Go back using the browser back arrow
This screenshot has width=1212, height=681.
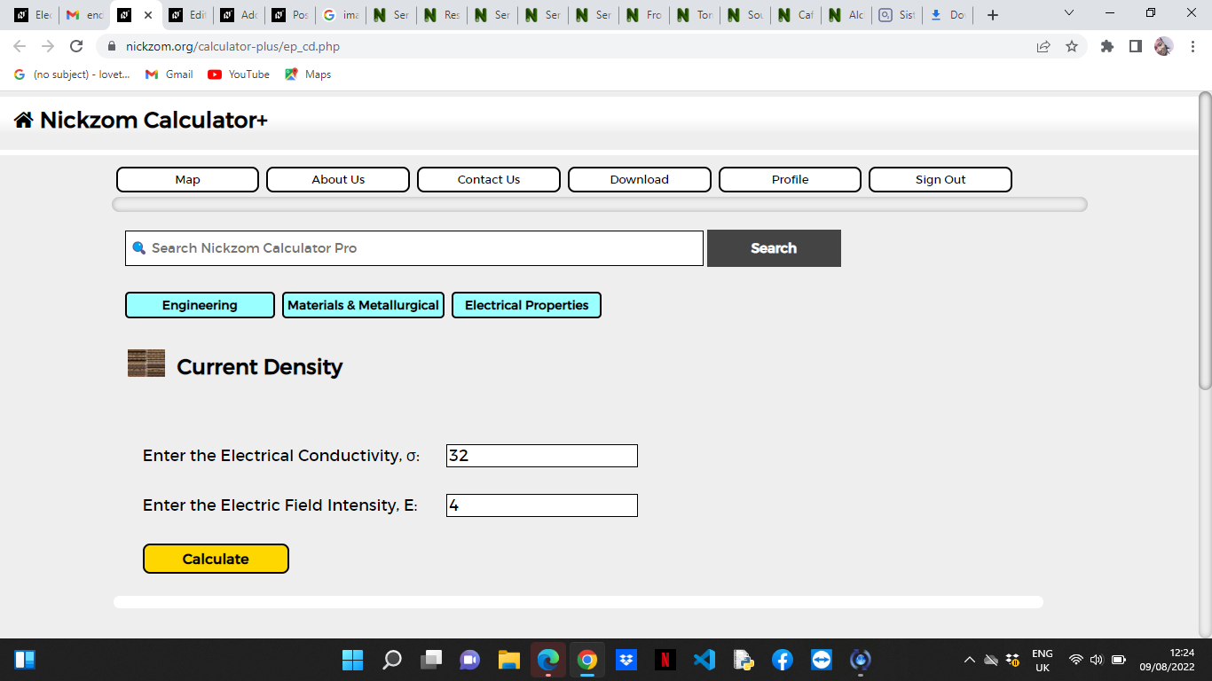pyautogui.click(x=20, y=46)
